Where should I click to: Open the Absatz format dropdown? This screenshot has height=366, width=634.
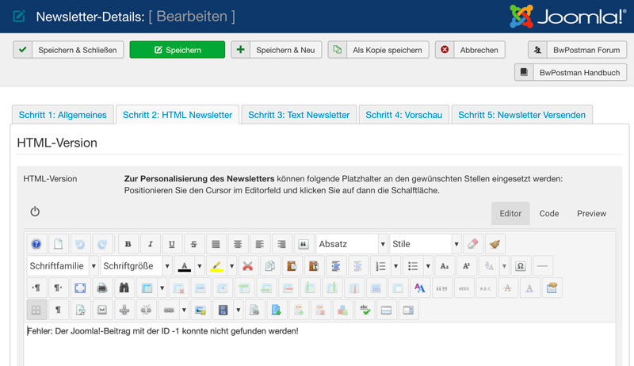(351, 244)
